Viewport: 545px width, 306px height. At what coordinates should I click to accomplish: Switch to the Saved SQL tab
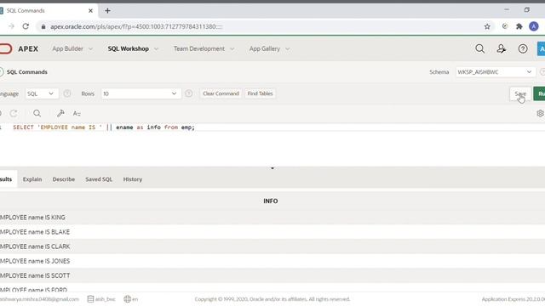(x=99, y=179)
